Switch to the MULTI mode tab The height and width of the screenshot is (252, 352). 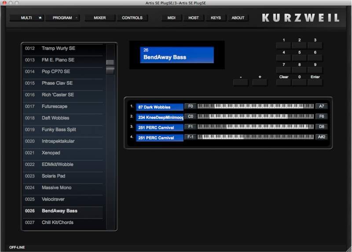coord(26,18)
